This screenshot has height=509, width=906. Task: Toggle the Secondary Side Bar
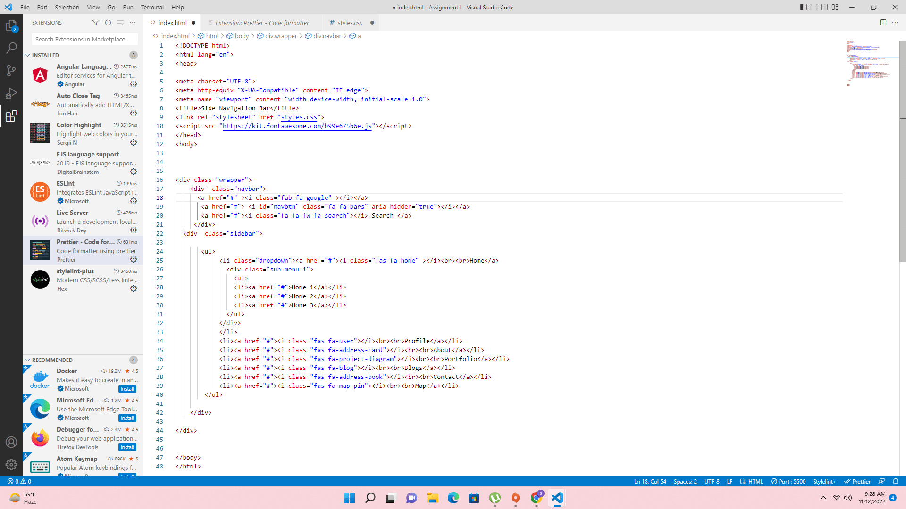825,7
